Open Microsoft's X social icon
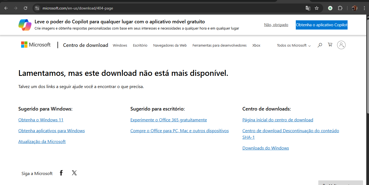 74,173
